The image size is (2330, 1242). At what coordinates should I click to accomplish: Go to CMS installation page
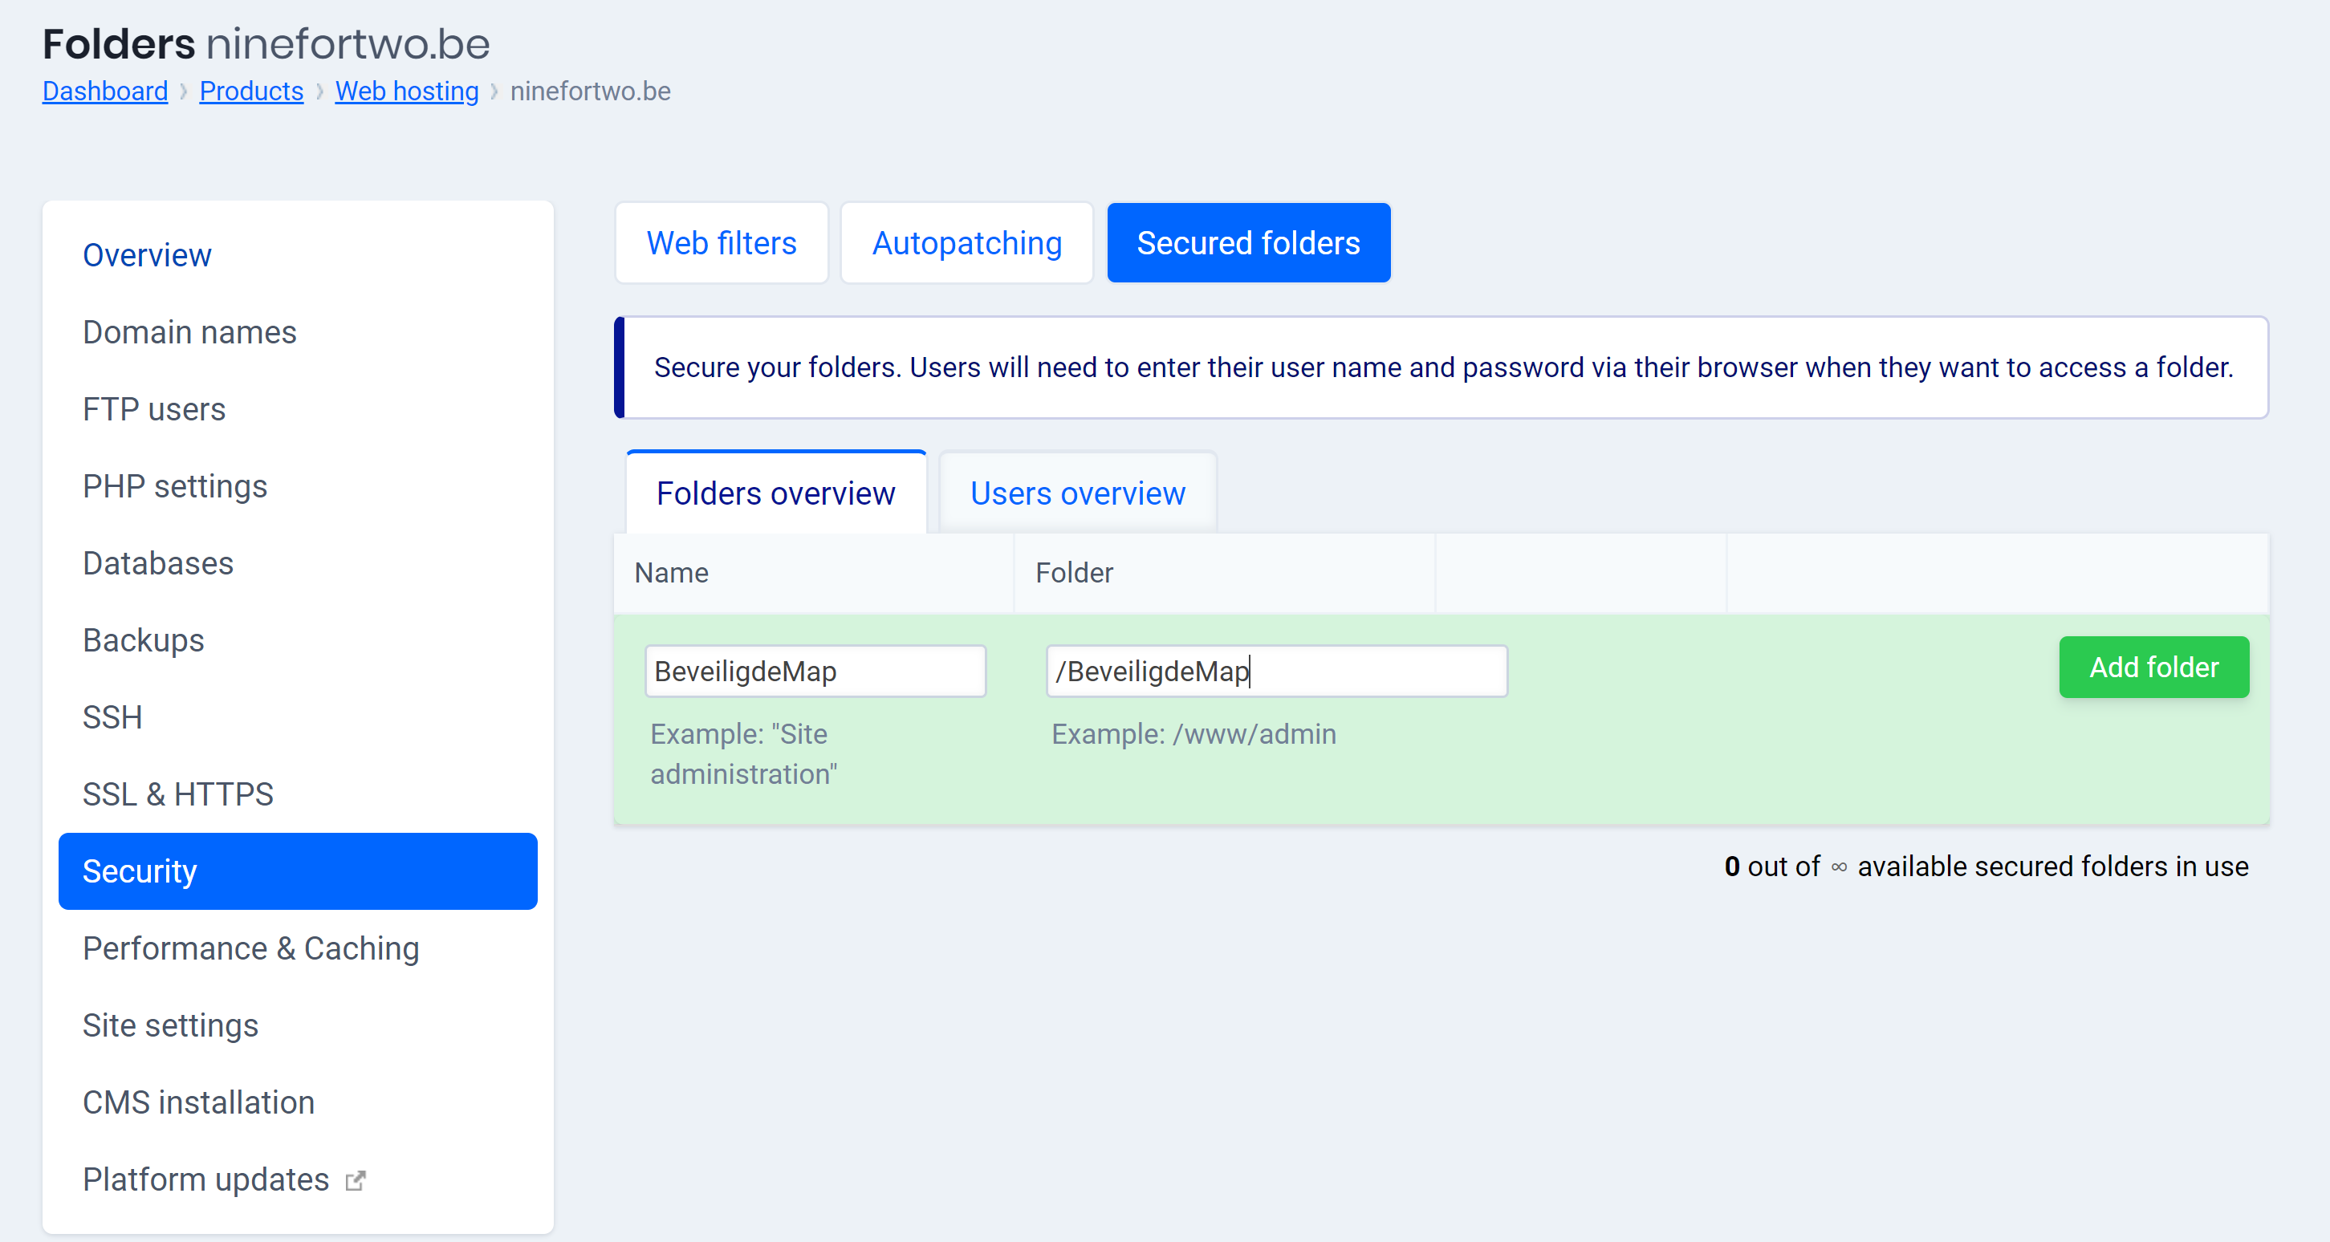pos(198,1102)
